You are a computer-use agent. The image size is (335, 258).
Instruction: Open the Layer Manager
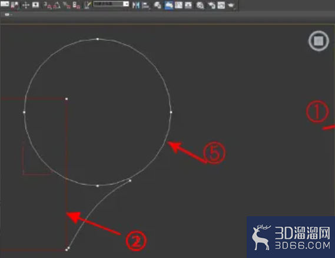(158, 5)
